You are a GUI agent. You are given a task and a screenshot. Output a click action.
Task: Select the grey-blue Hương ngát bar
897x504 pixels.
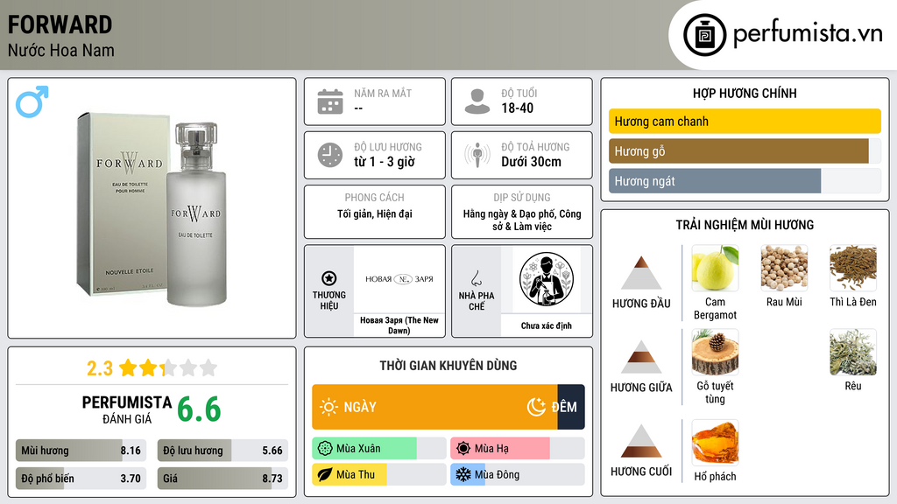click(x=715, y=181)
